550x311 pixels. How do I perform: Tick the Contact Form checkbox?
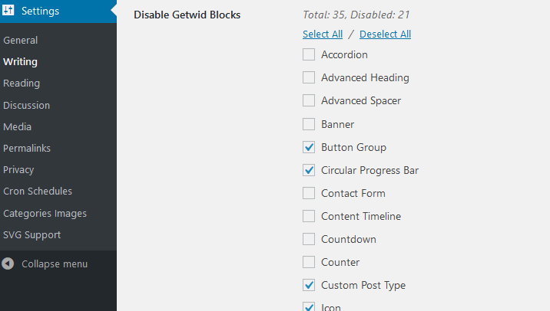pyautogui.click(x=309, y=193)
